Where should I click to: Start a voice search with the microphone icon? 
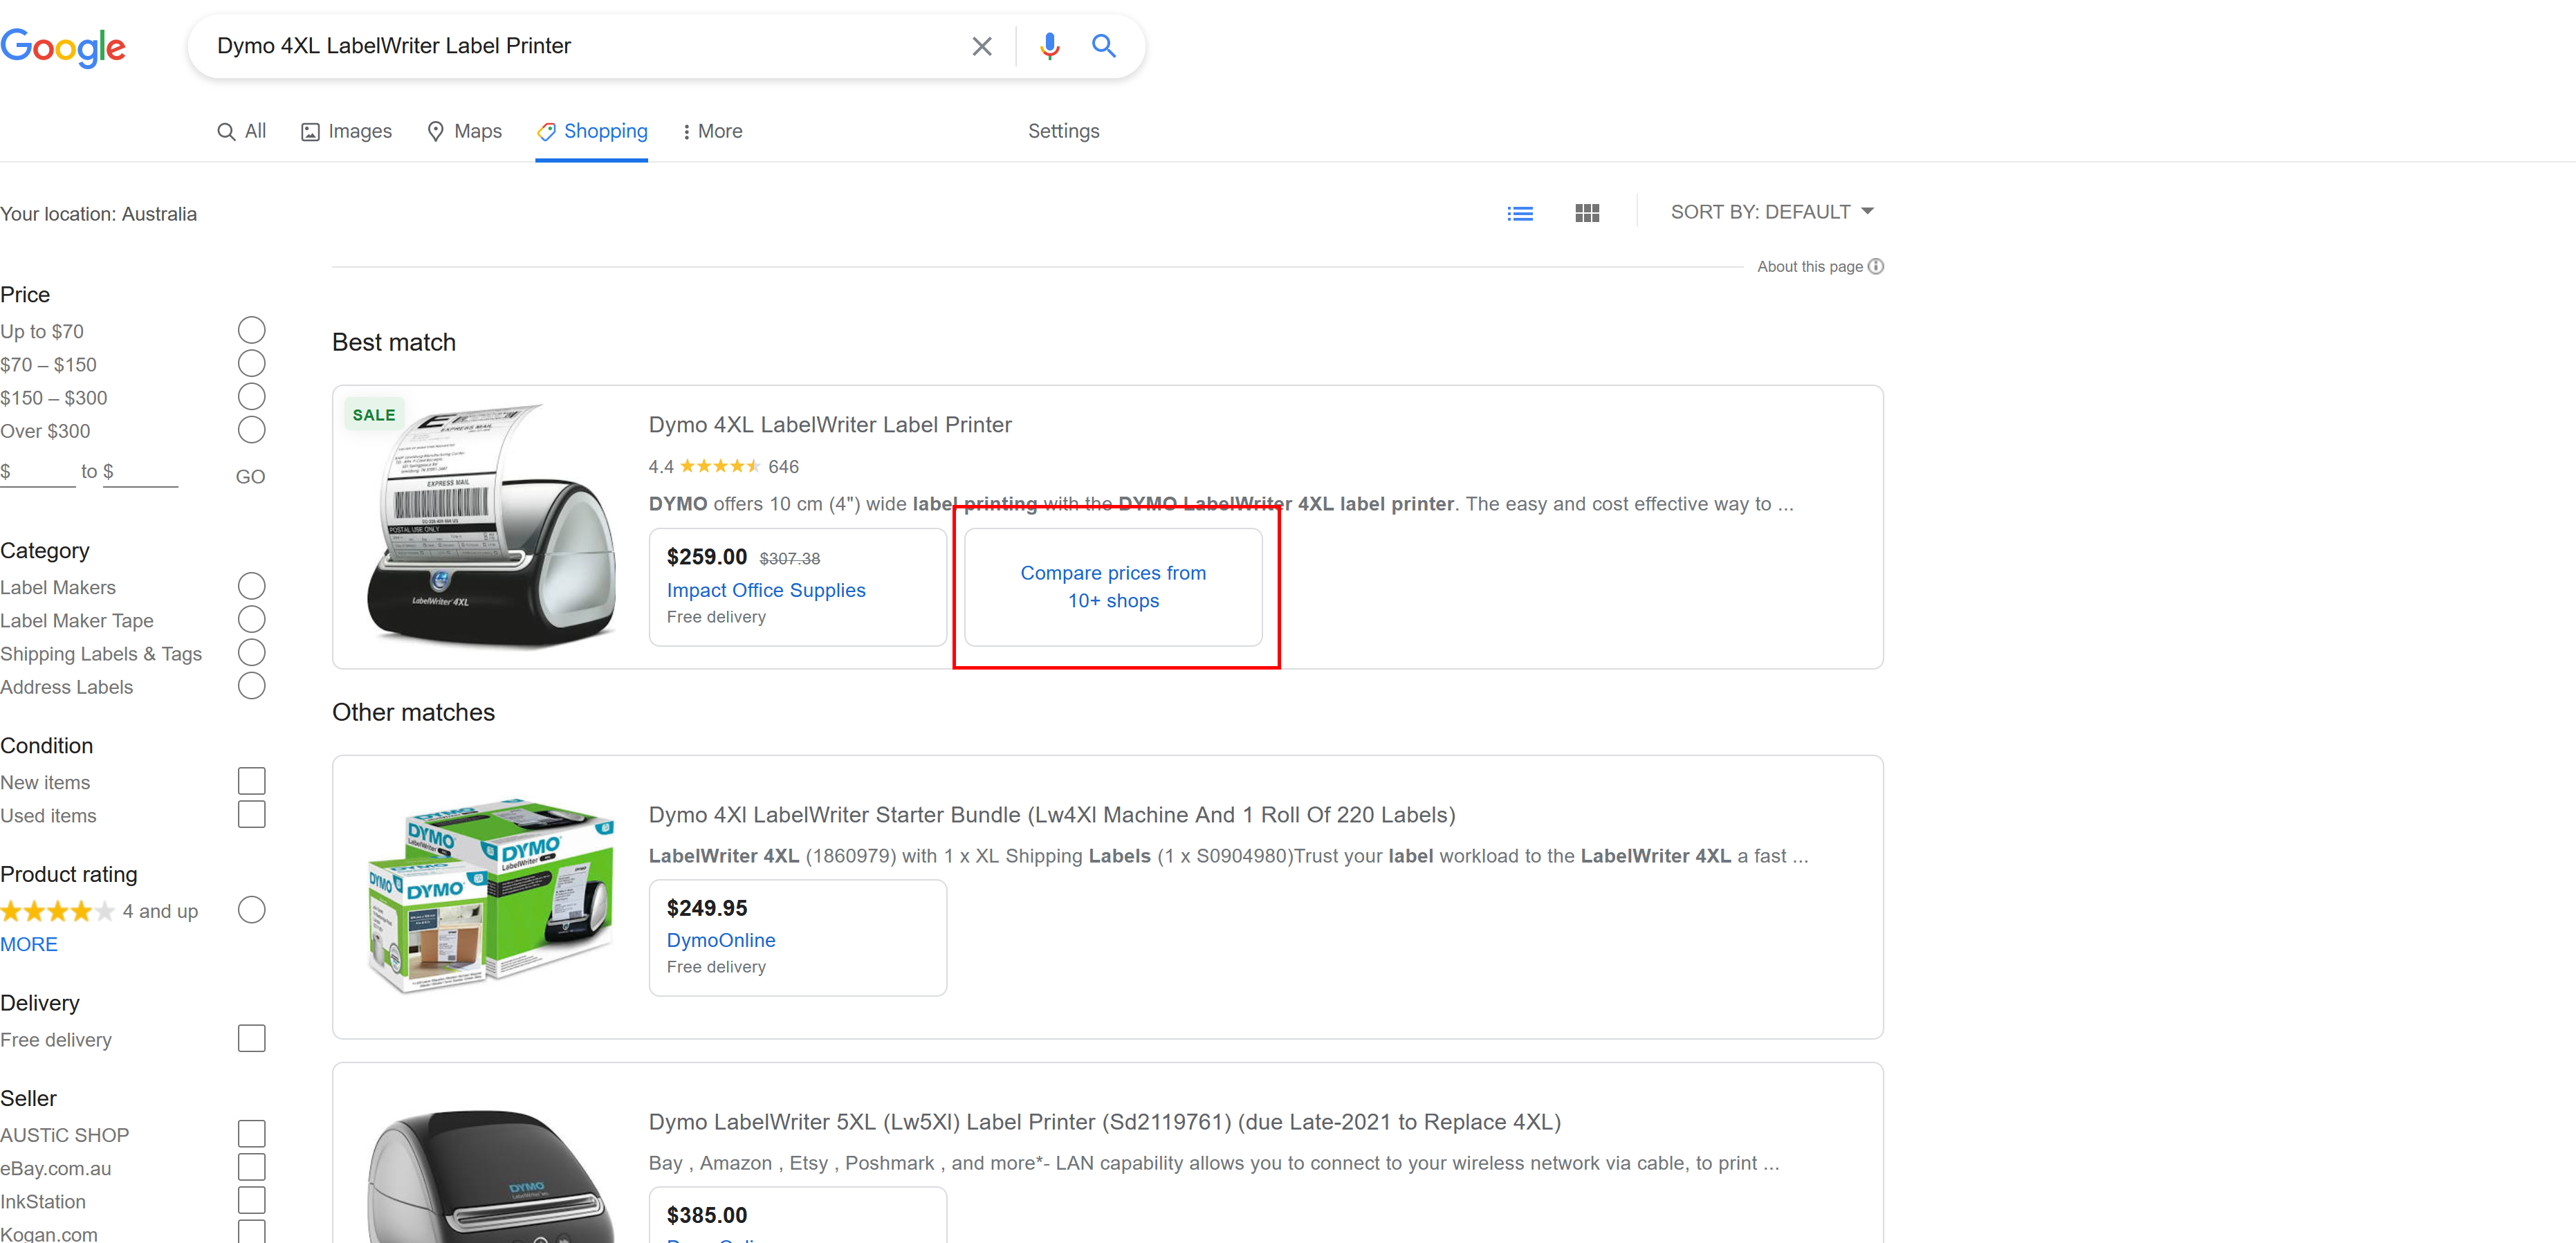[x=1049, y=46]
